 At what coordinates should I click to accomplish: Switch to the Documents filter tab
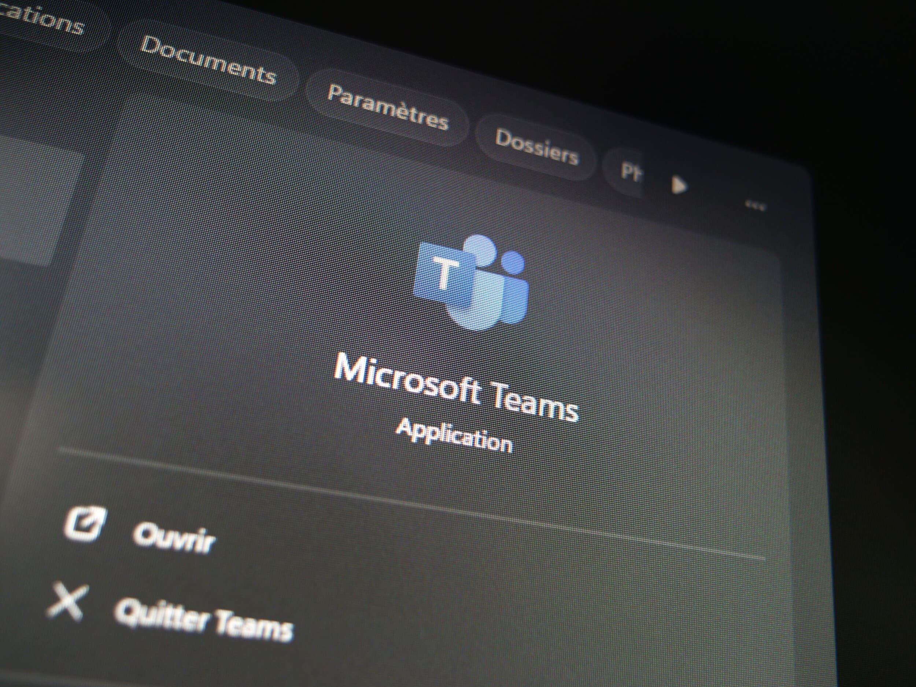pos(208,60)
